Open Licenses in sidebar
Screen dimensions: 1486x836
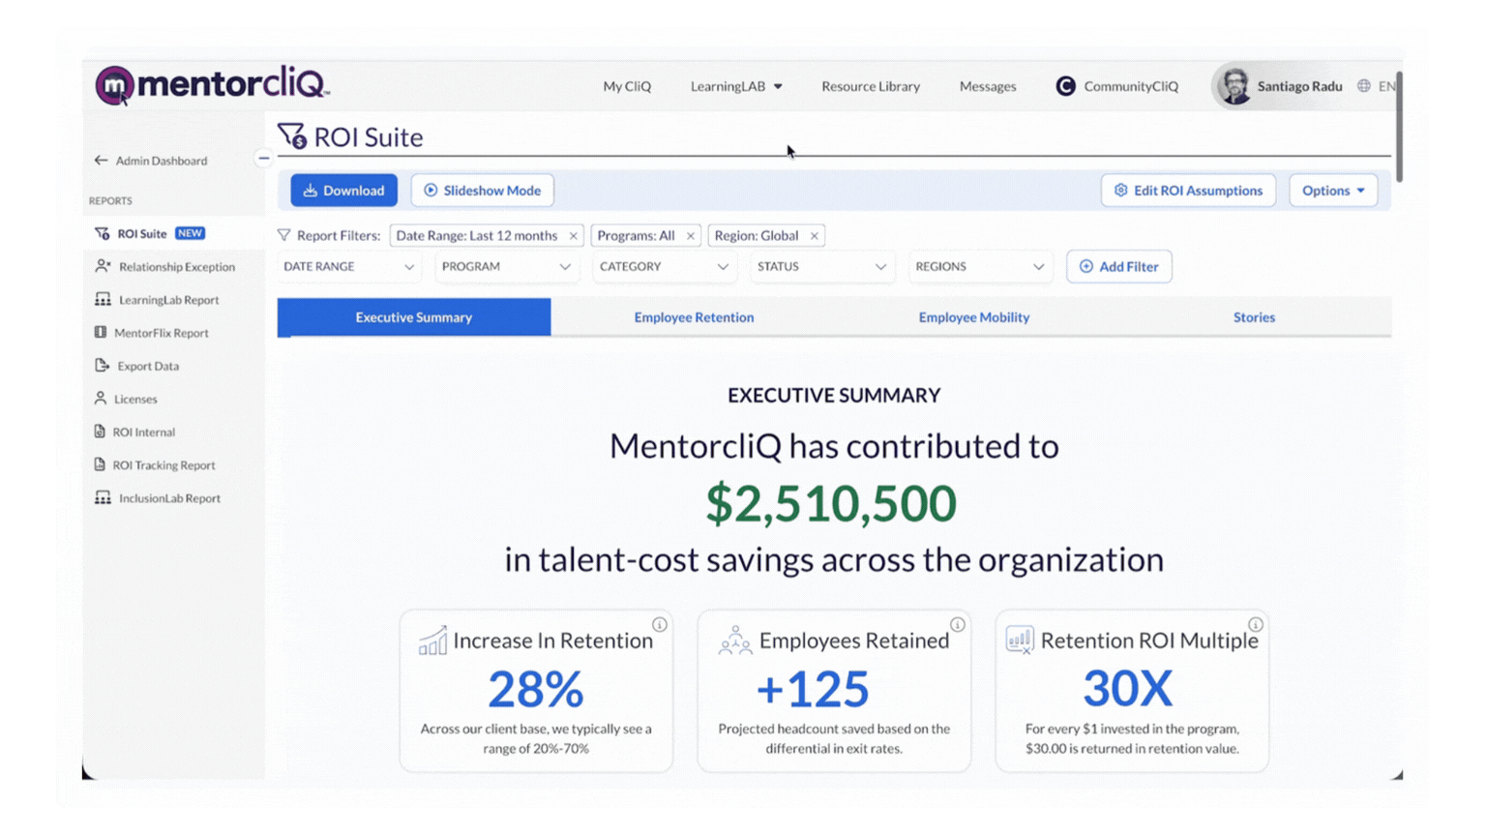135,399
